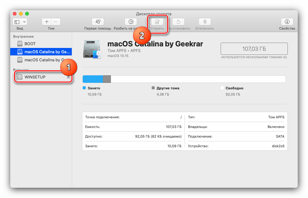
Task: Select the BOOT volume in sidebar
Action: tap(41, 44)
